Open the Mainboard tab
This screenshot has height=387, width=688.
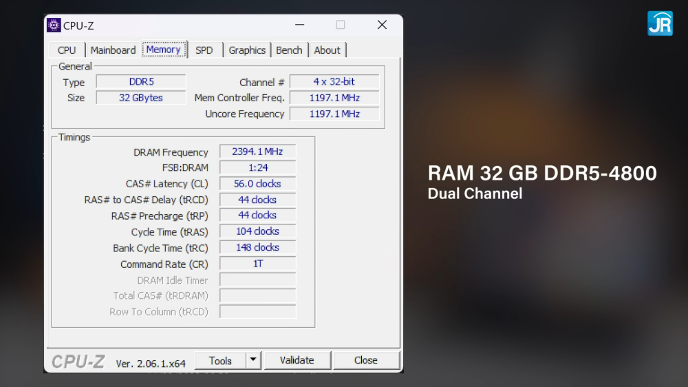point(114,50)
